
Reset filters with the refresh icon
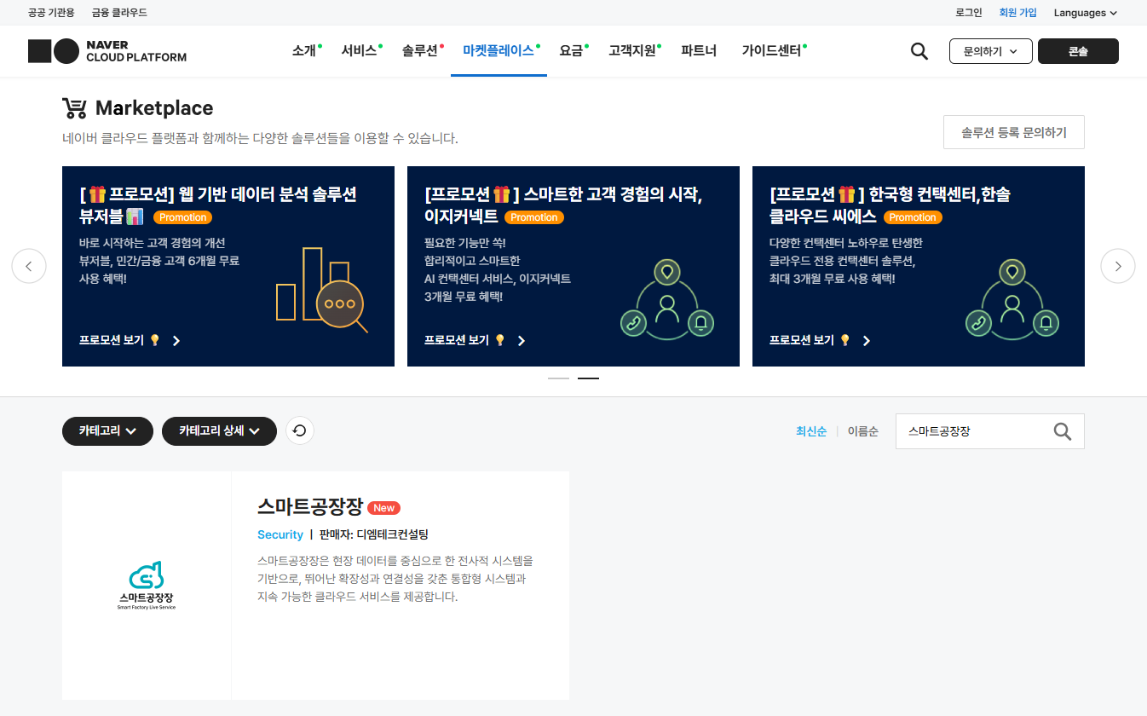pyautogui.click(x=300, y=430)
